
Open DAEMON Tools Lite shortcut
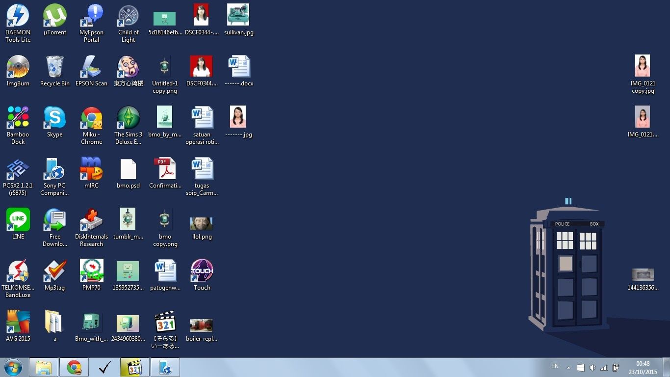(18, 23)
